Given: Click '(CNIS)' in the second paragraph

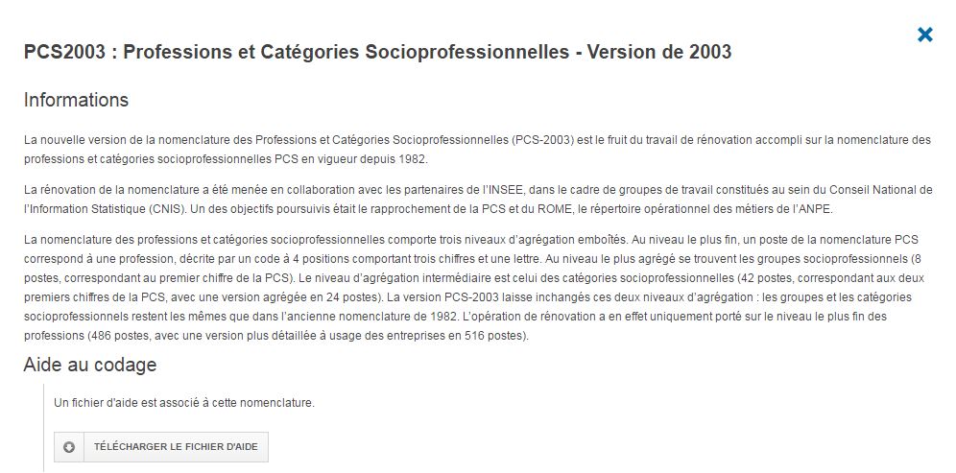Looking at the screenshot, I should click(165, 209).
